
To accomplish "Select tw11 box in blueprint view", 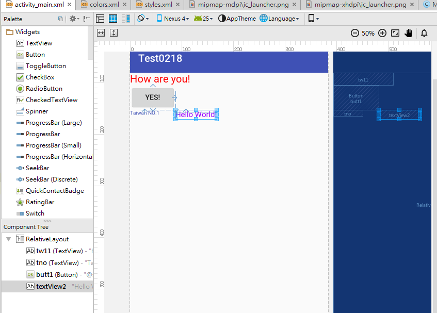I will [x=363, y=79].
